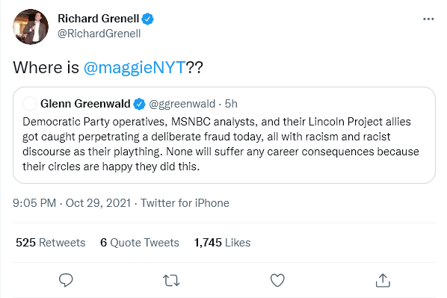Click the Glenn Greenwald name in quoted tweet
Image resolution: width=447 pixels, height=298 pixels.
coord(85,104)
